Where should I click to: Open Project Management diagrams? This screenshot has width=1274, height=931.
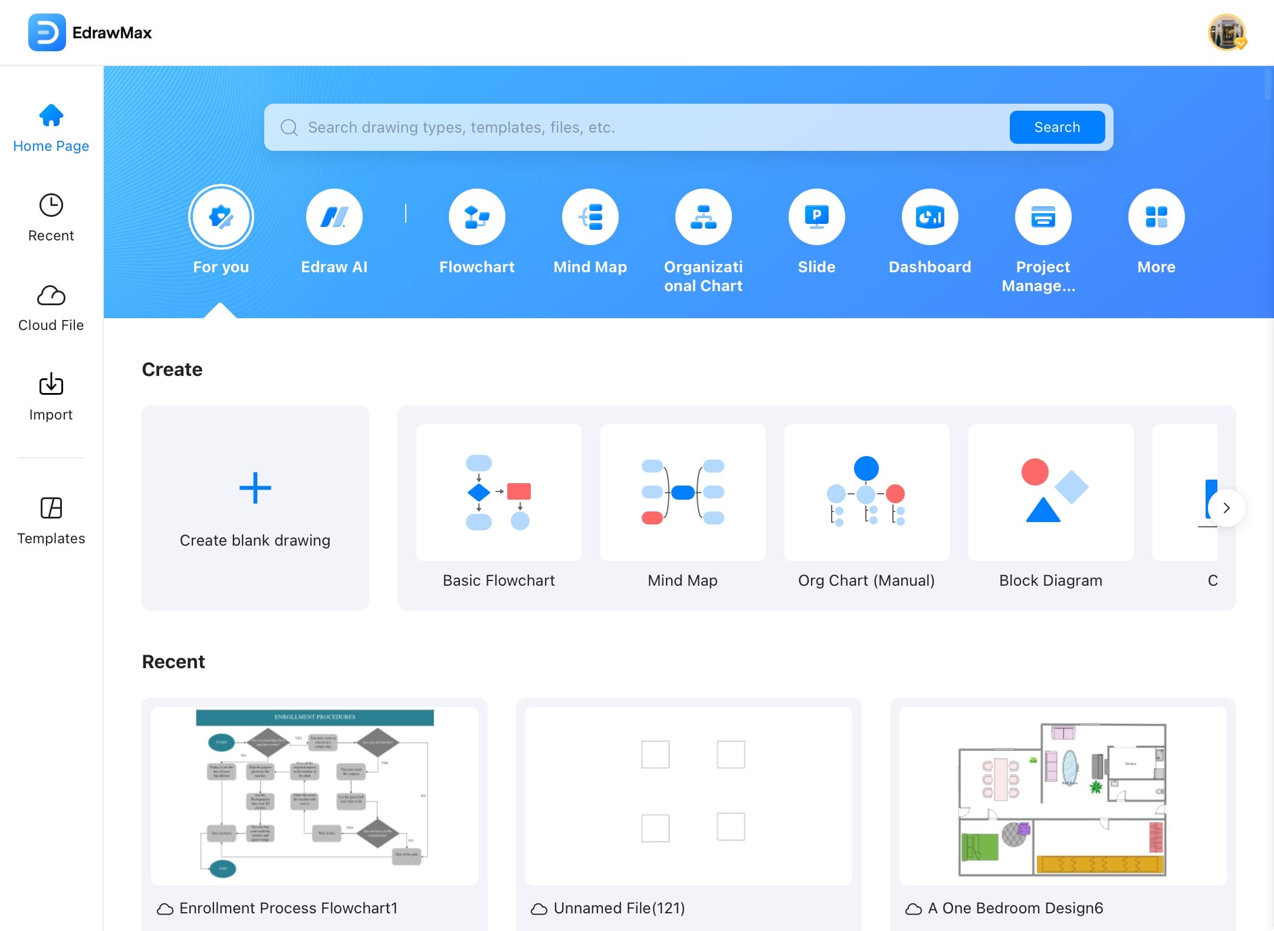1042,217
